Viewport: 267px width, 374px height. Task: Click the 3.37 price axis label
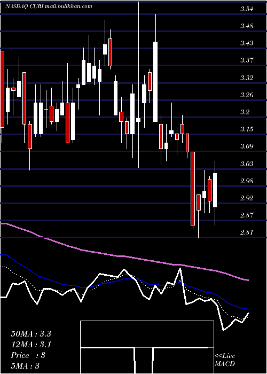point(247,60)
